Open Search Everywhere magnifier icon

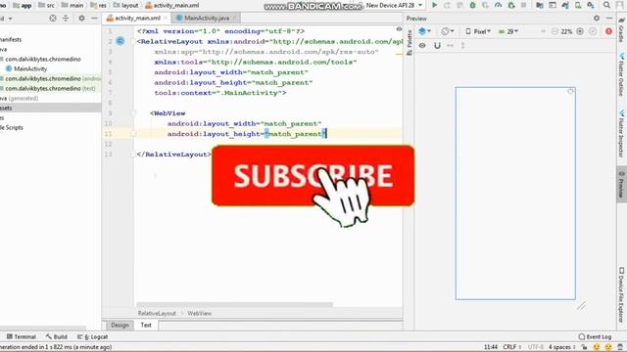(606, 5)
